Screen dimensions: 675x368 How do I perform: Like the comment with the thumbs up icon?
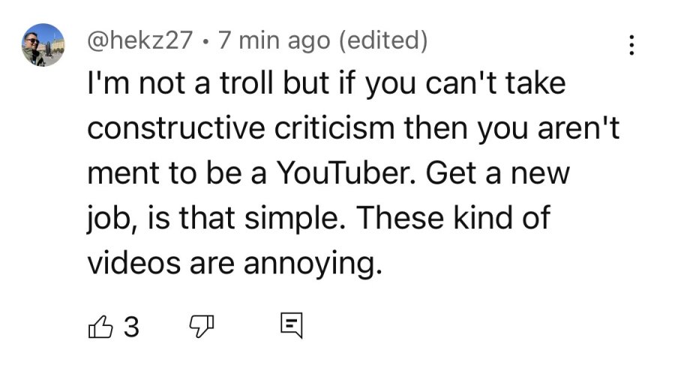click(x=100, y=327)
